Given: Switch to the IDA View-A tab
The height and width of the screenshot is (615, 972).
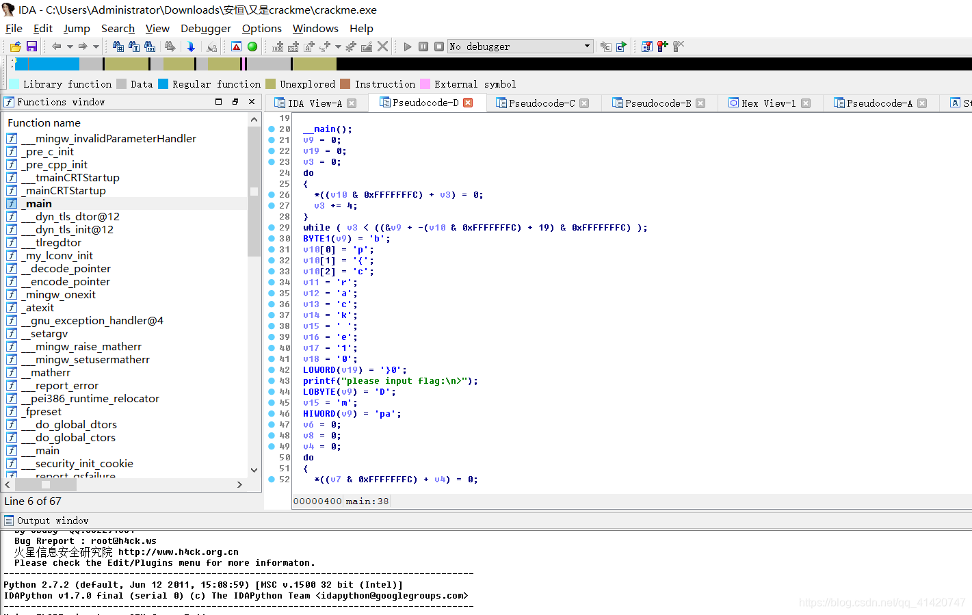Looking at the screenshot, I should [315, 103].
